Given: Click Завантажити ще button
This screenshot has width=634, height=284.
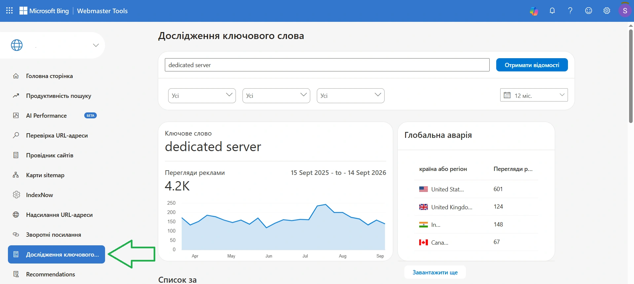Looking at the screenshot, I should tap(435, 272).
